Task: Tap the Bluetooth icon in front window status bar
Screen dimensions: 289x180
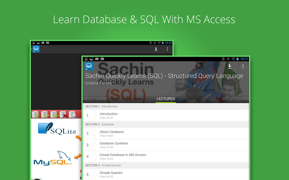Action: (x=223, y=59)
